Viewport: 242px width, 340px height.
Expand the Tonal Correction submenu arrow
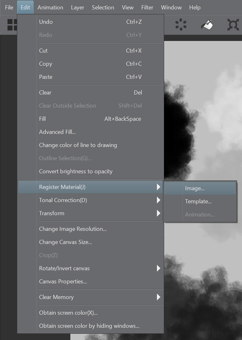coord(159,200)
